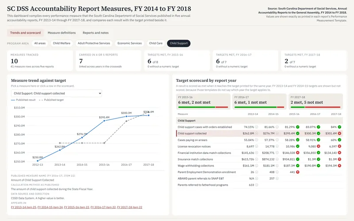This screenshot has width=354, height=221.
Task: Click green check beside 83.07% orders established
Action: [x=318, y=127]
